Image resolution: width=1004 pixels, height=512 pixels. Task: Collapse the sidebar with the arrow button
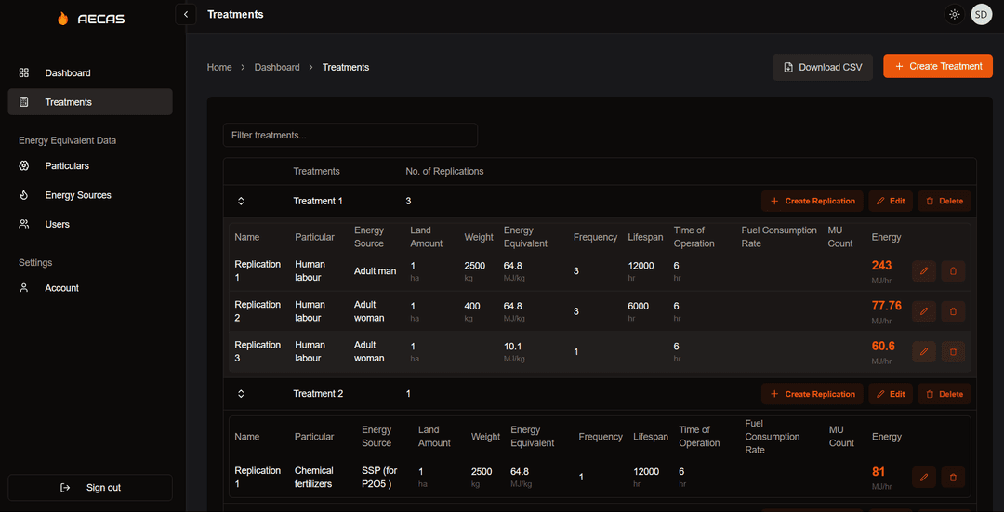(x=186, y=14)
